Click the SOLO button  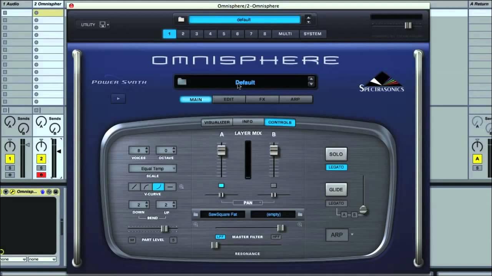(x=336, y=154)
